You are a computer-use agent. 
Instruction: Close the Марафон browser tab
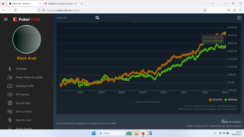coord(76,3)
